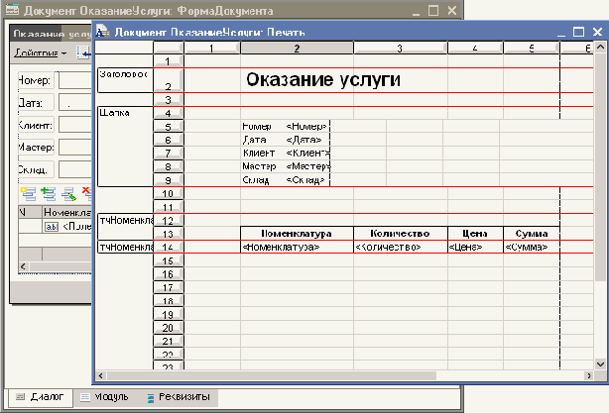Click the add row icon in table toolbar
609x413 pixels.
(27, 192)
